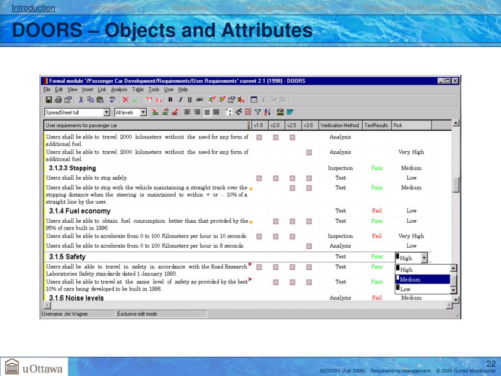
Task: Click the 3.1.3.3 Stopping heading
Action: [x=72, y=168]
